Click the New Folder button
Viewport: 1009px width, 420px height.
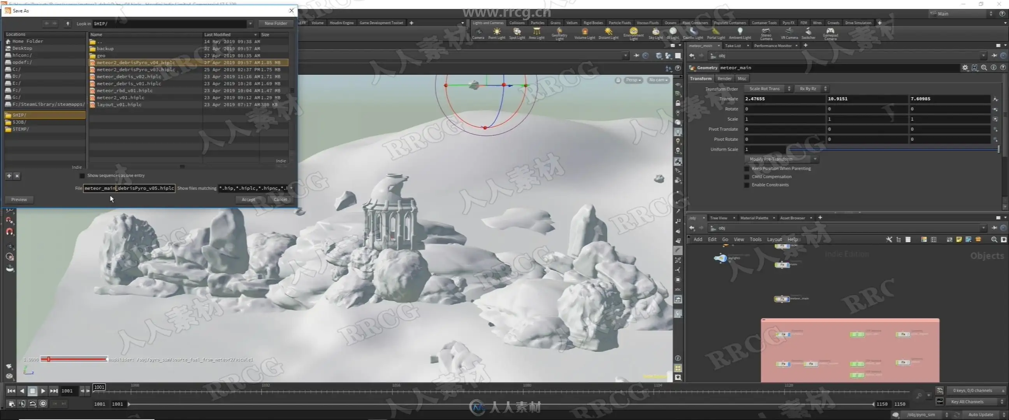pos(276,23)
